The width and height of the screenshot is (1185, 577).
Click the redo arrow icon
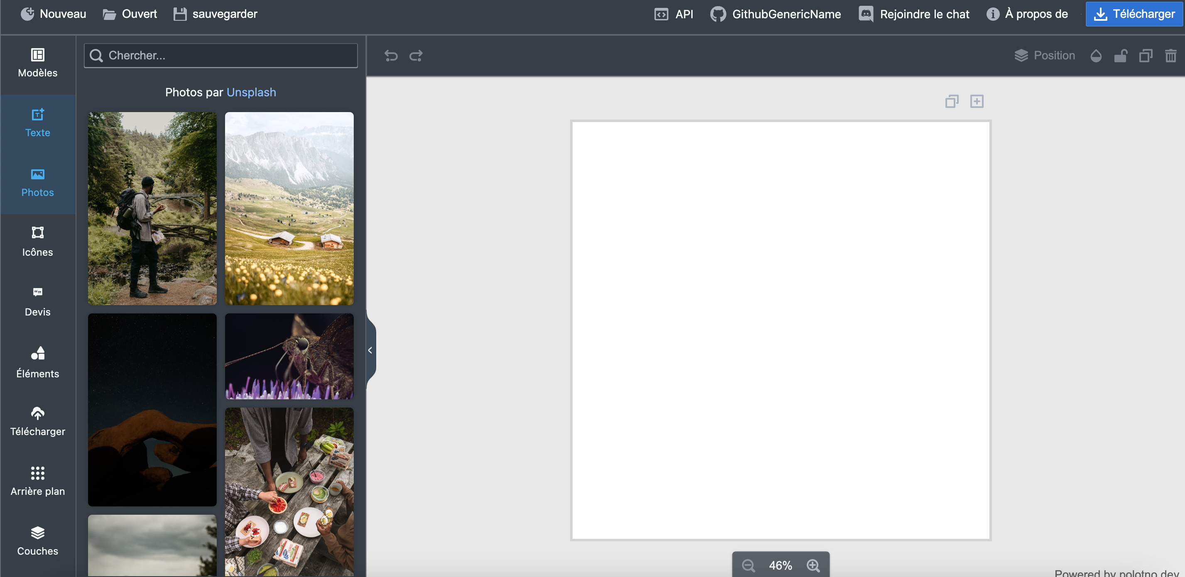coord(416,56)
